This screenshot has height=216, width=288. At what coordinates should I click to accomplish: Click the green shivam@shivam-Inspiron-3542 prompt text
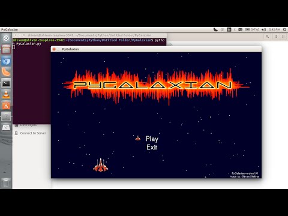point(38,40)
